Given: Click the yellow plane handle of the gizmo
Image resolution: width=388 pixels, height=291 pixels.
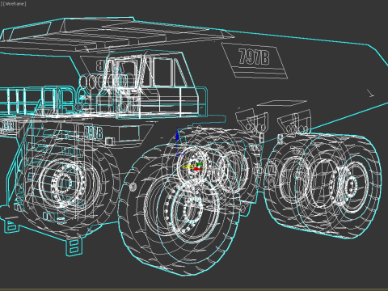Looking at the screenshot, I should (x=188, y=167).
